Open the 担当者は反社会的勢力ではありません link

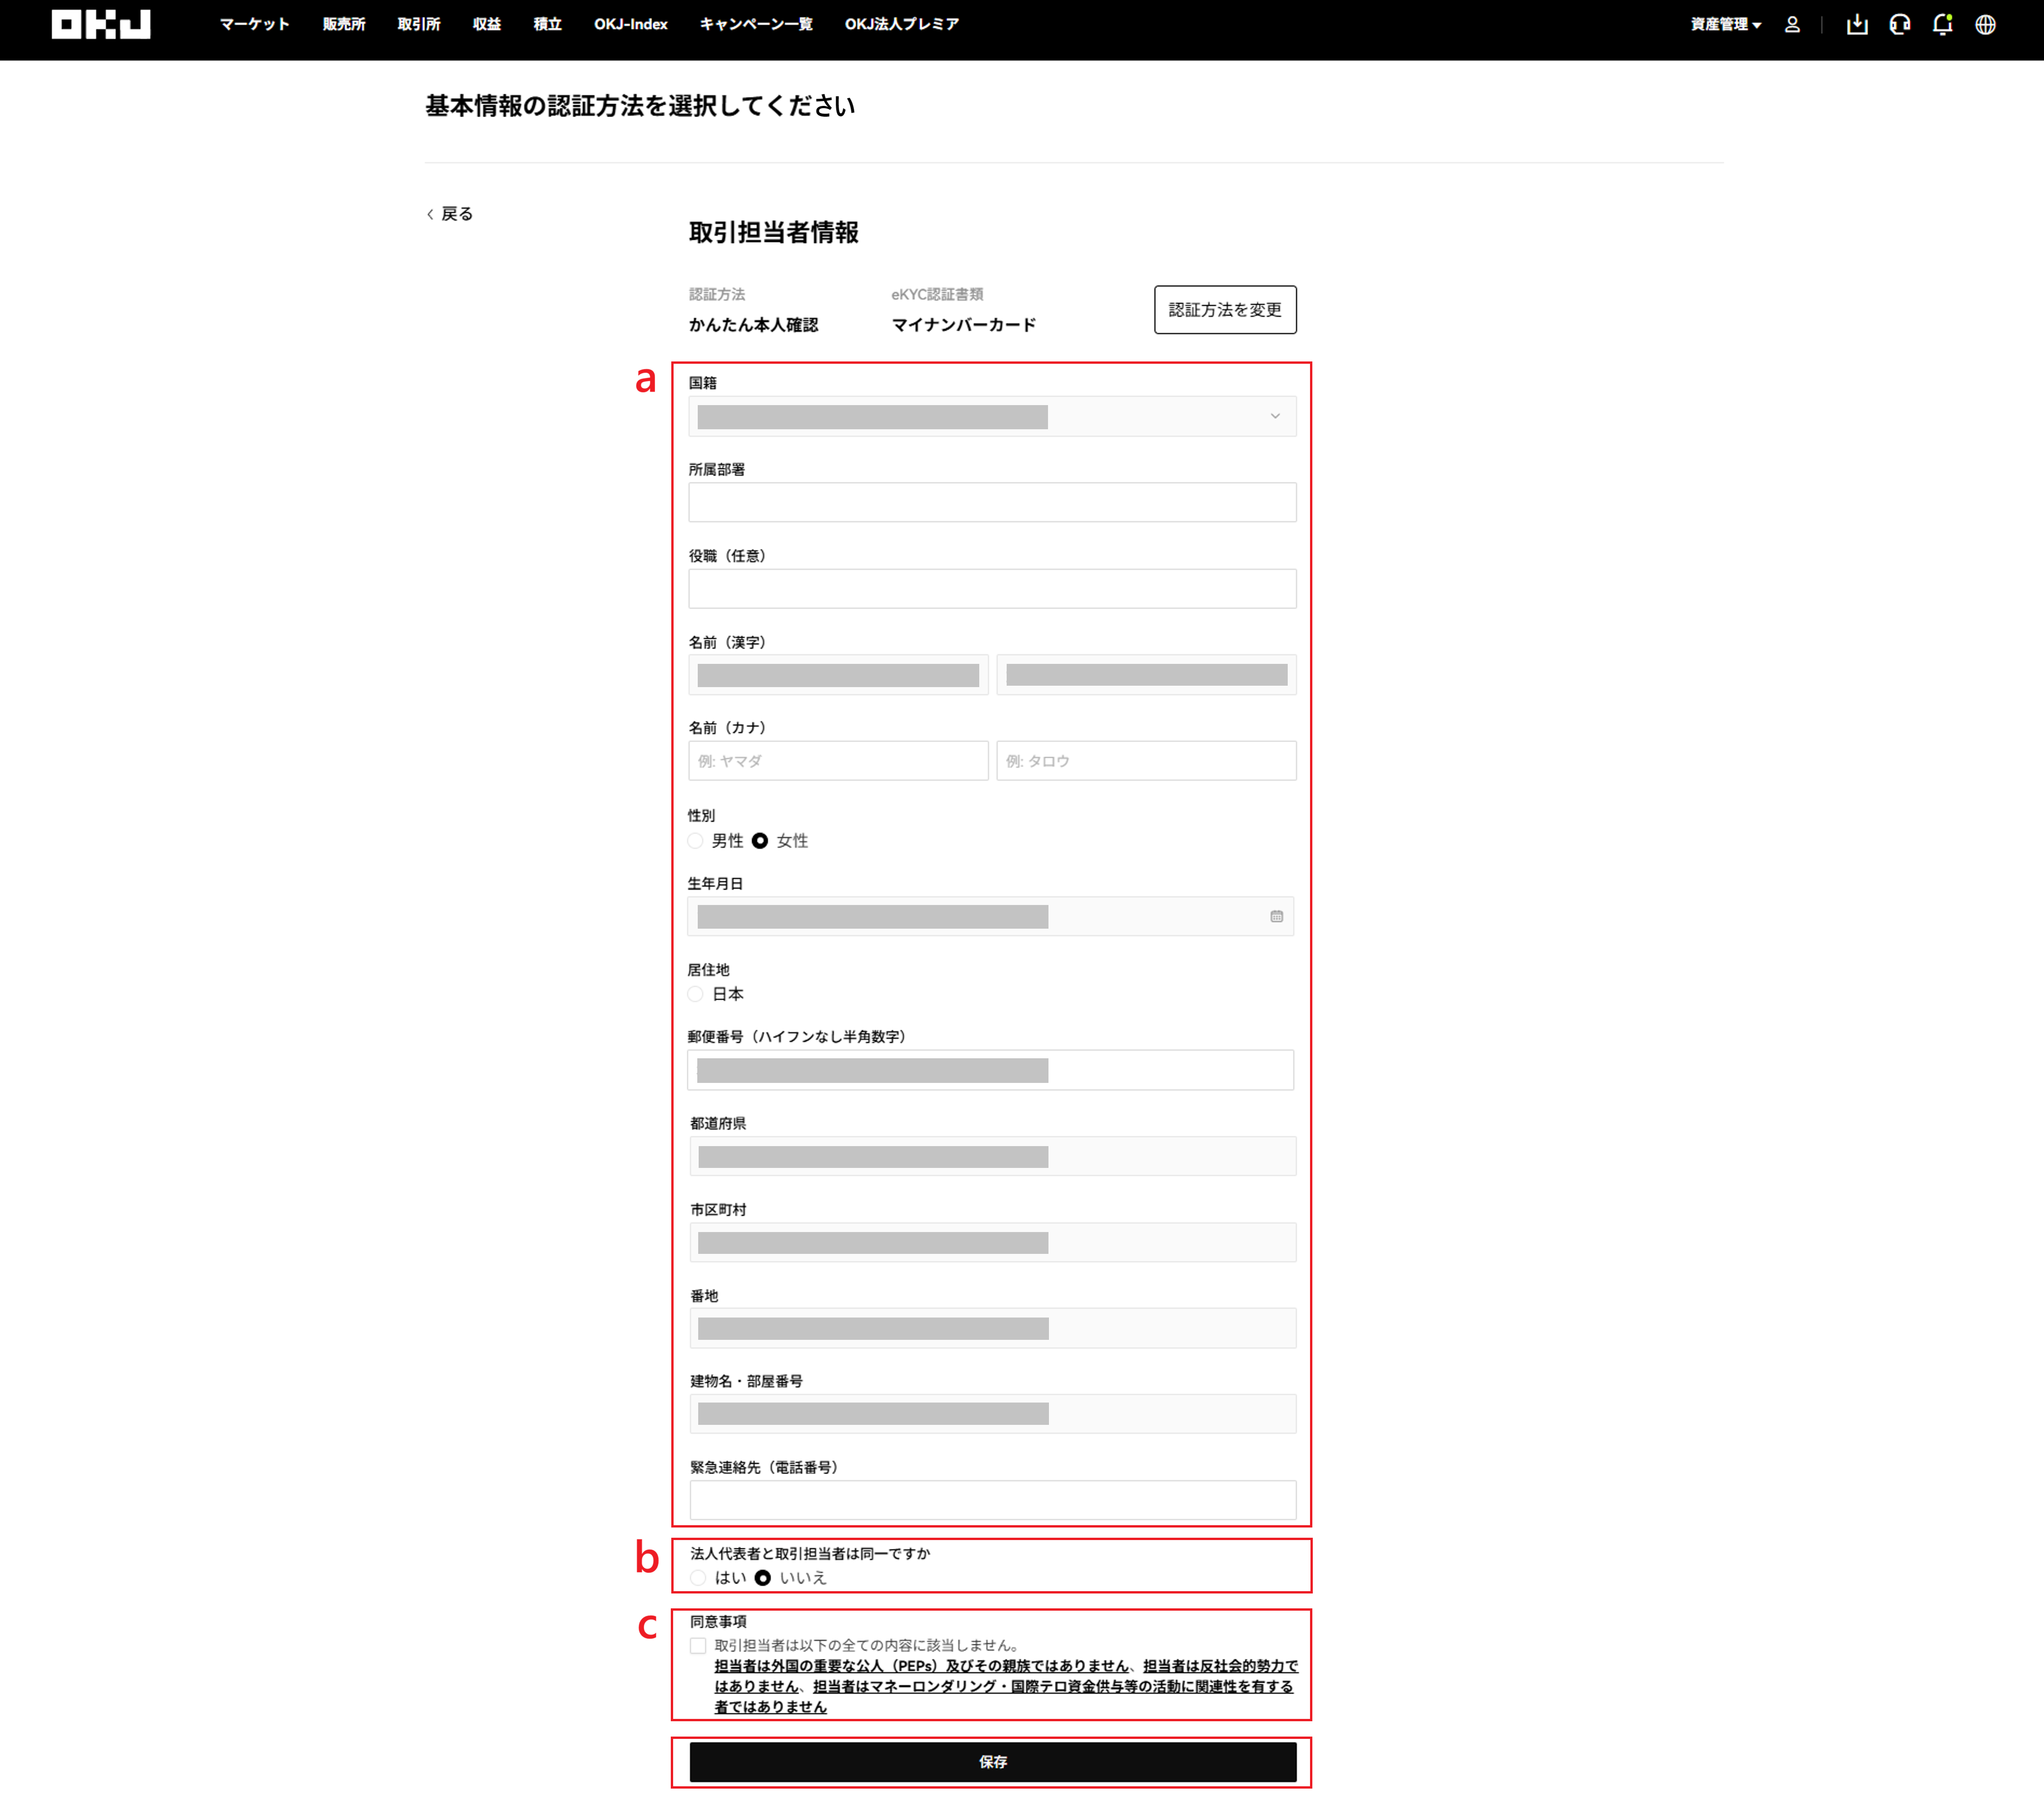click(x=1221, y=1666)
